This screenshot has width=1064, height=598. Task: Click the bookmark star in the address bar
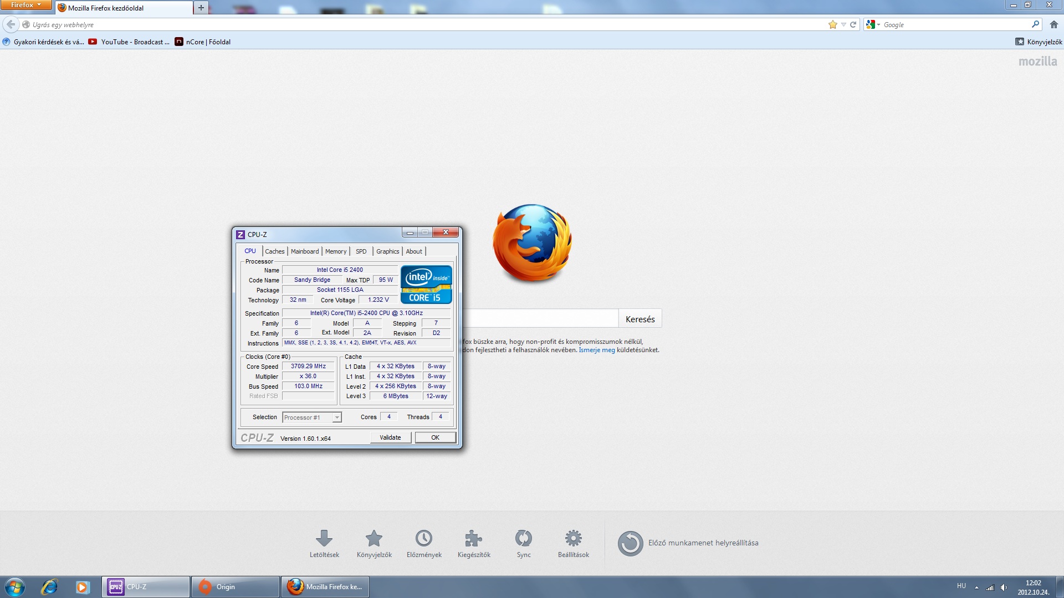(x=832, y=24)
